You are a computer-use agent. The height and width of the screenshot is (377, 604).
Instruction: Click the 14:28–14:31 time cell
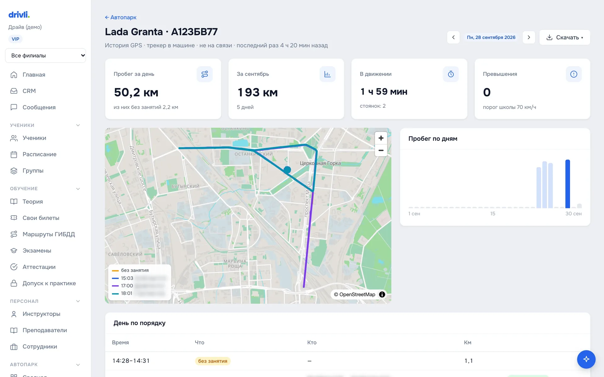(131, 361)
